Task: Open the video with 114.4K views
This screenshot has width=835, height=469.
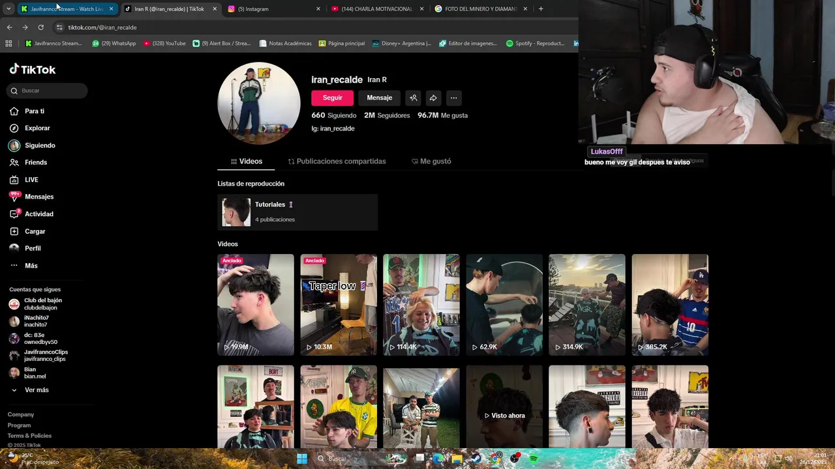Action: 421,305
